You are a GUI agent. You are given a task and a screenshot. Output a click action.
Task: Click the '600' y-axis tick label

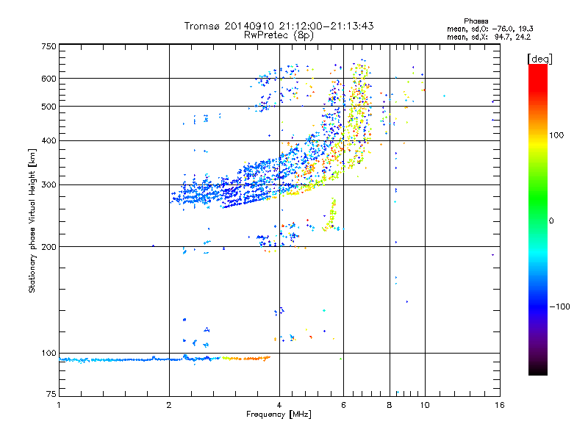49,79
